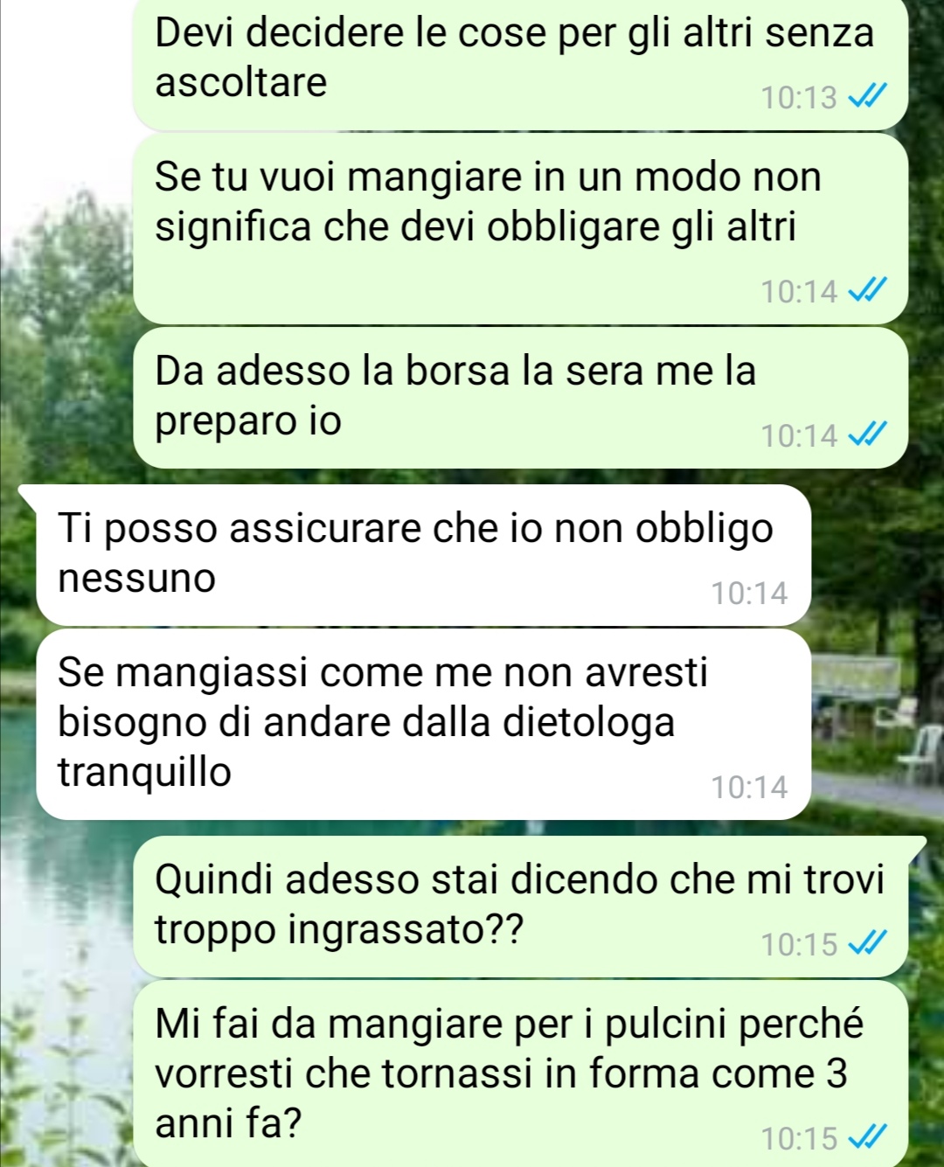Click the double ticks on the "obbligare gli altri" message
Image resolution: width=944 pixels, height=1167 pixels.
click(869, 291)
